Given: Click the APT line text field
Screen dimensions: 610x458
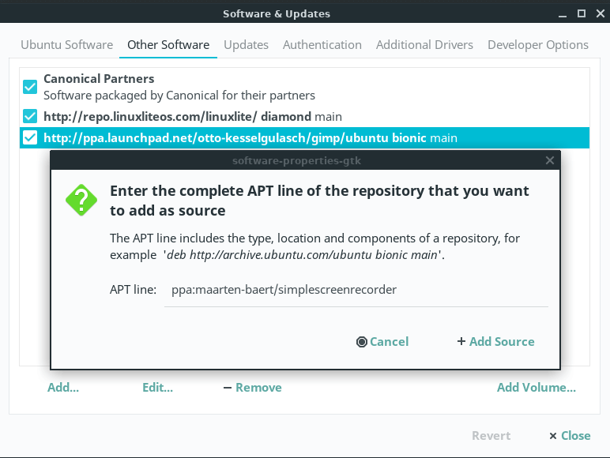Looking at the screenshot, I should [356, 290].
